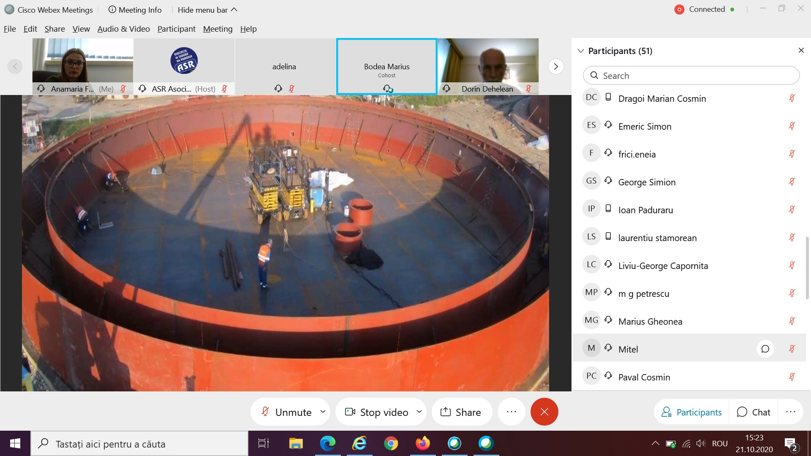Toggle the Participants panel button
The width and height of the screenshot is (811, 456).
pos(691,412)
